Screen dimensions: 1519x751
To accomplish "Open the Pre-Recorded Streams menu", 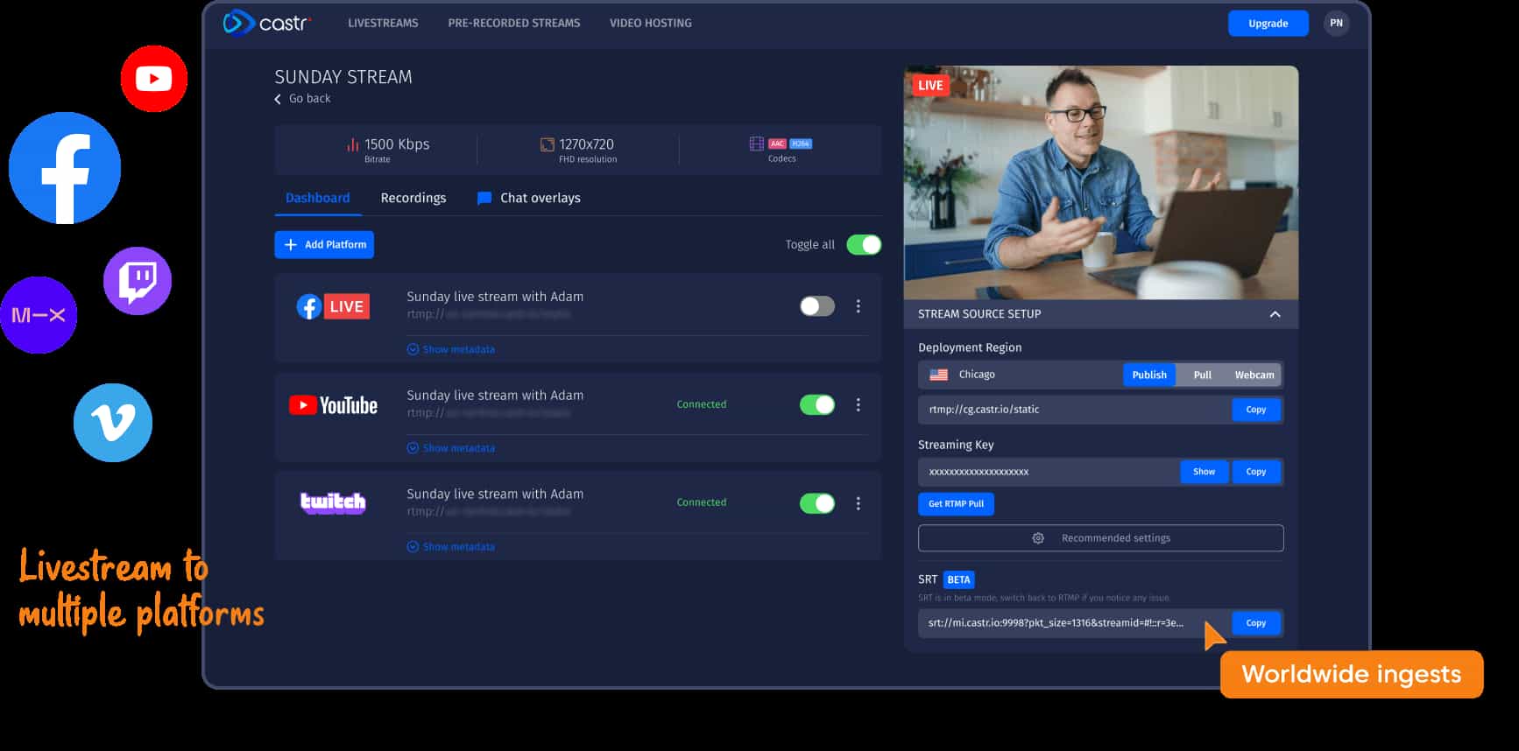I will (x=514, y=23).
